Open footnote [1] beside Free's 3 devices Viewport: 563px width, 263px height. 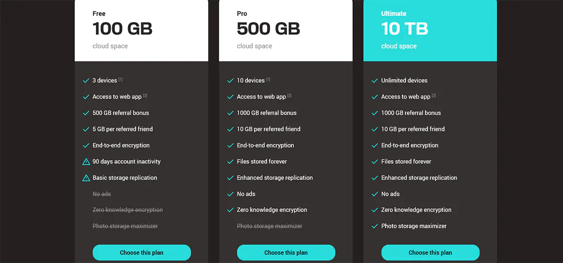(121, 80)
